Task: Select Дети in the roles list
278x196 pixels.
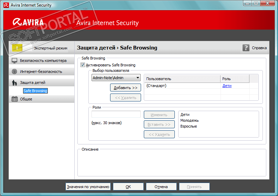Action: pos(185,115)
